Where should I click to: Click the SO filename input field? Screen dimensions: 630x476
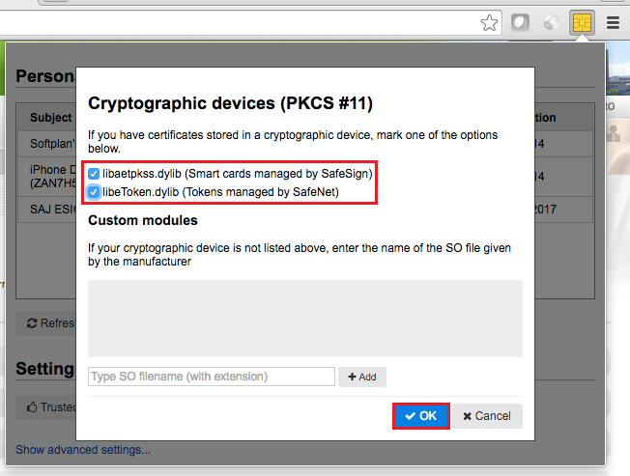pos(211,377)
